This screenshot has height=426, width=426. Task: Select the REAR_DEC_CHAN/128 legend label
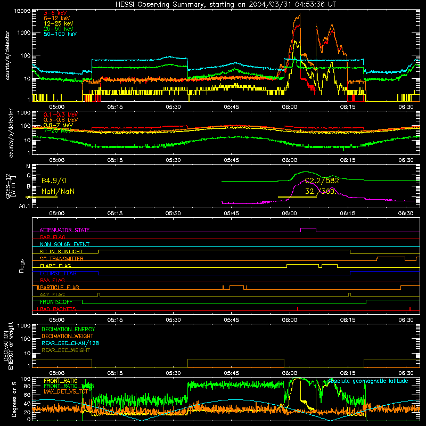[70, 343]
